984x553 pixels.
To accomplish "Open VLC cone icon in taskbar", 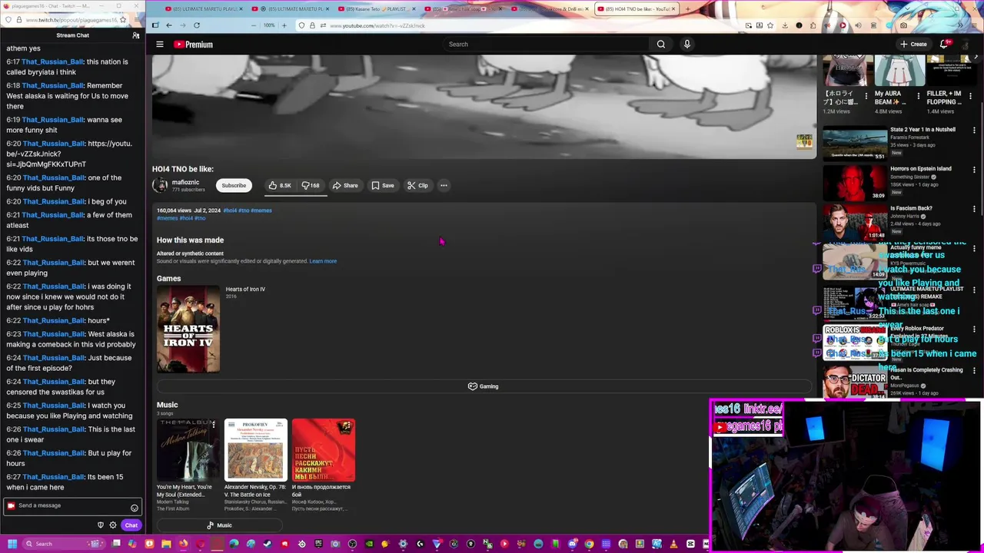I will tap(673, 544).
